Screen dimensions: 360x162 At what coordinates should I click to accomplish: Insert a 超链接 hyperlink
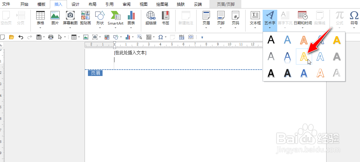point(151,18)
